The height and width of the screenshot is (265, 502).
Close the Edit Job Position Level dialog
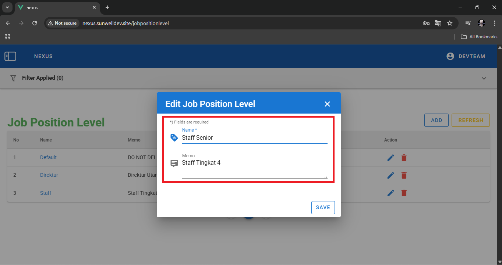(x=327, y=104)
